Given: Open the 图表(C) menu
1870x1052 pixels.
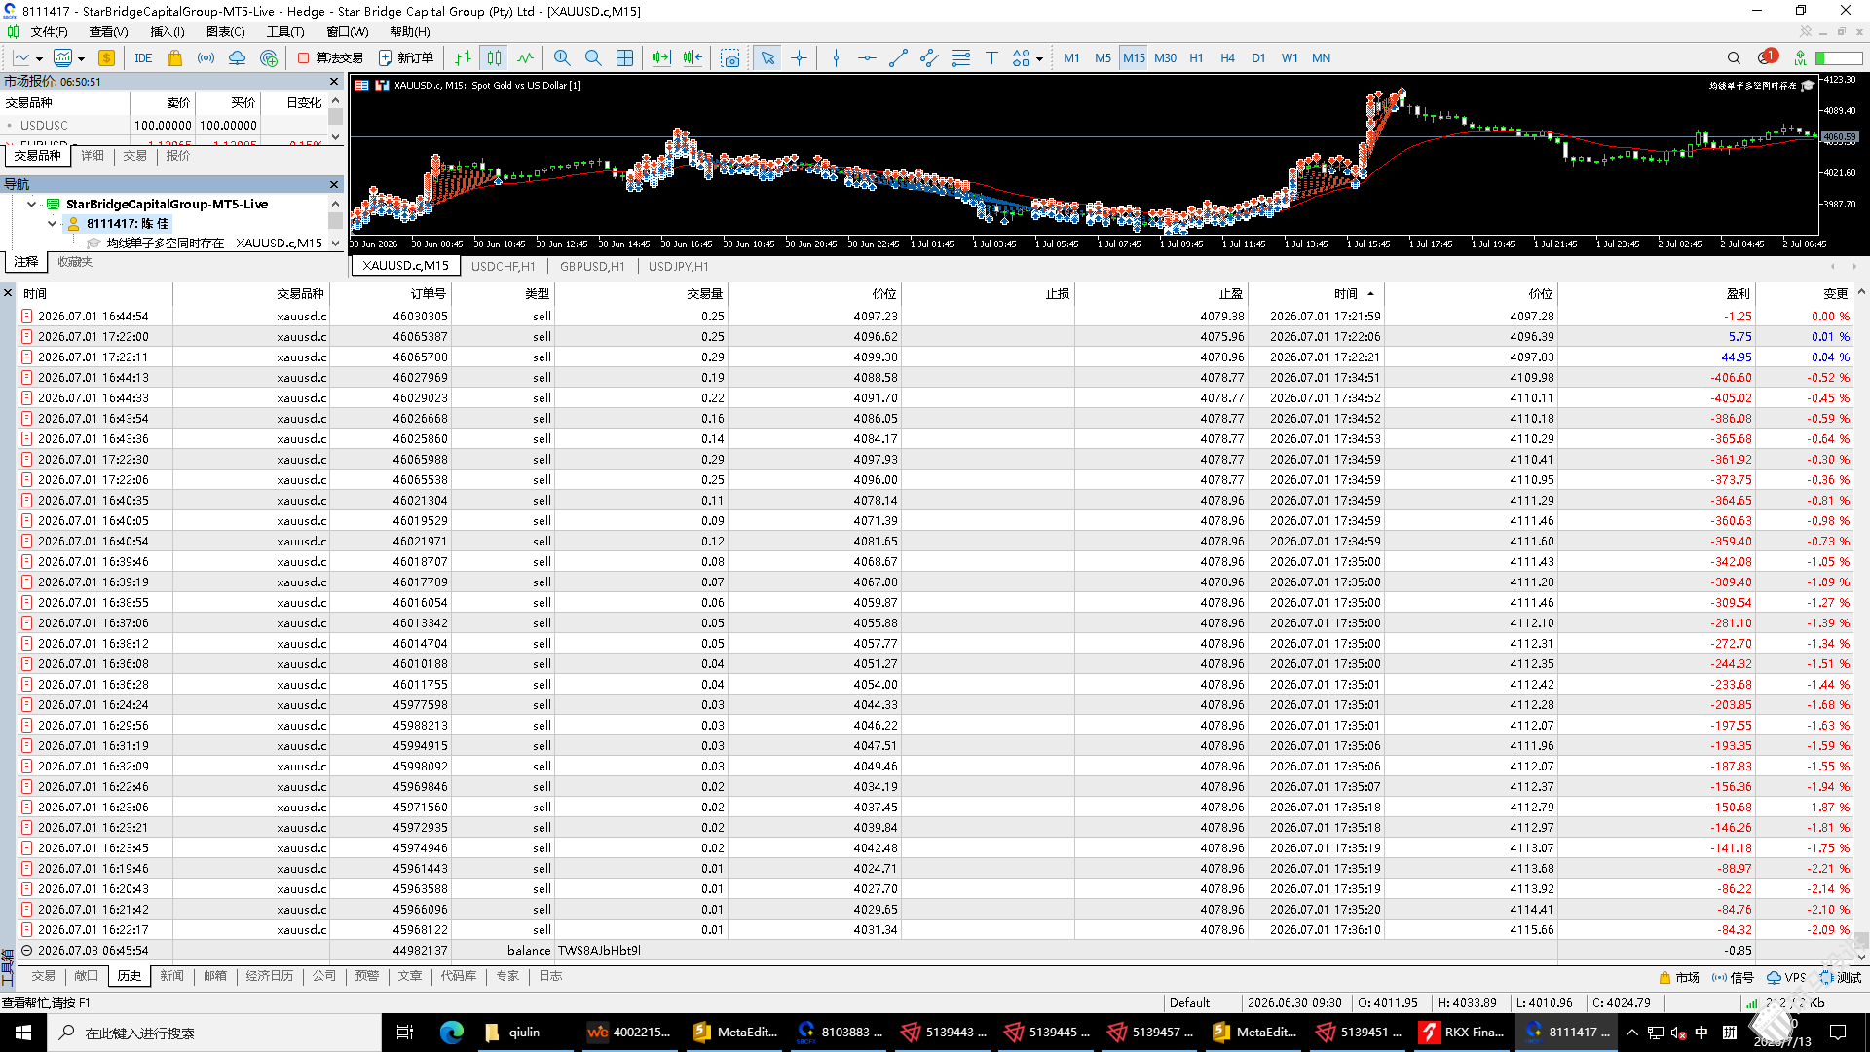Looking at the screenshot, I should pos(226,32).
